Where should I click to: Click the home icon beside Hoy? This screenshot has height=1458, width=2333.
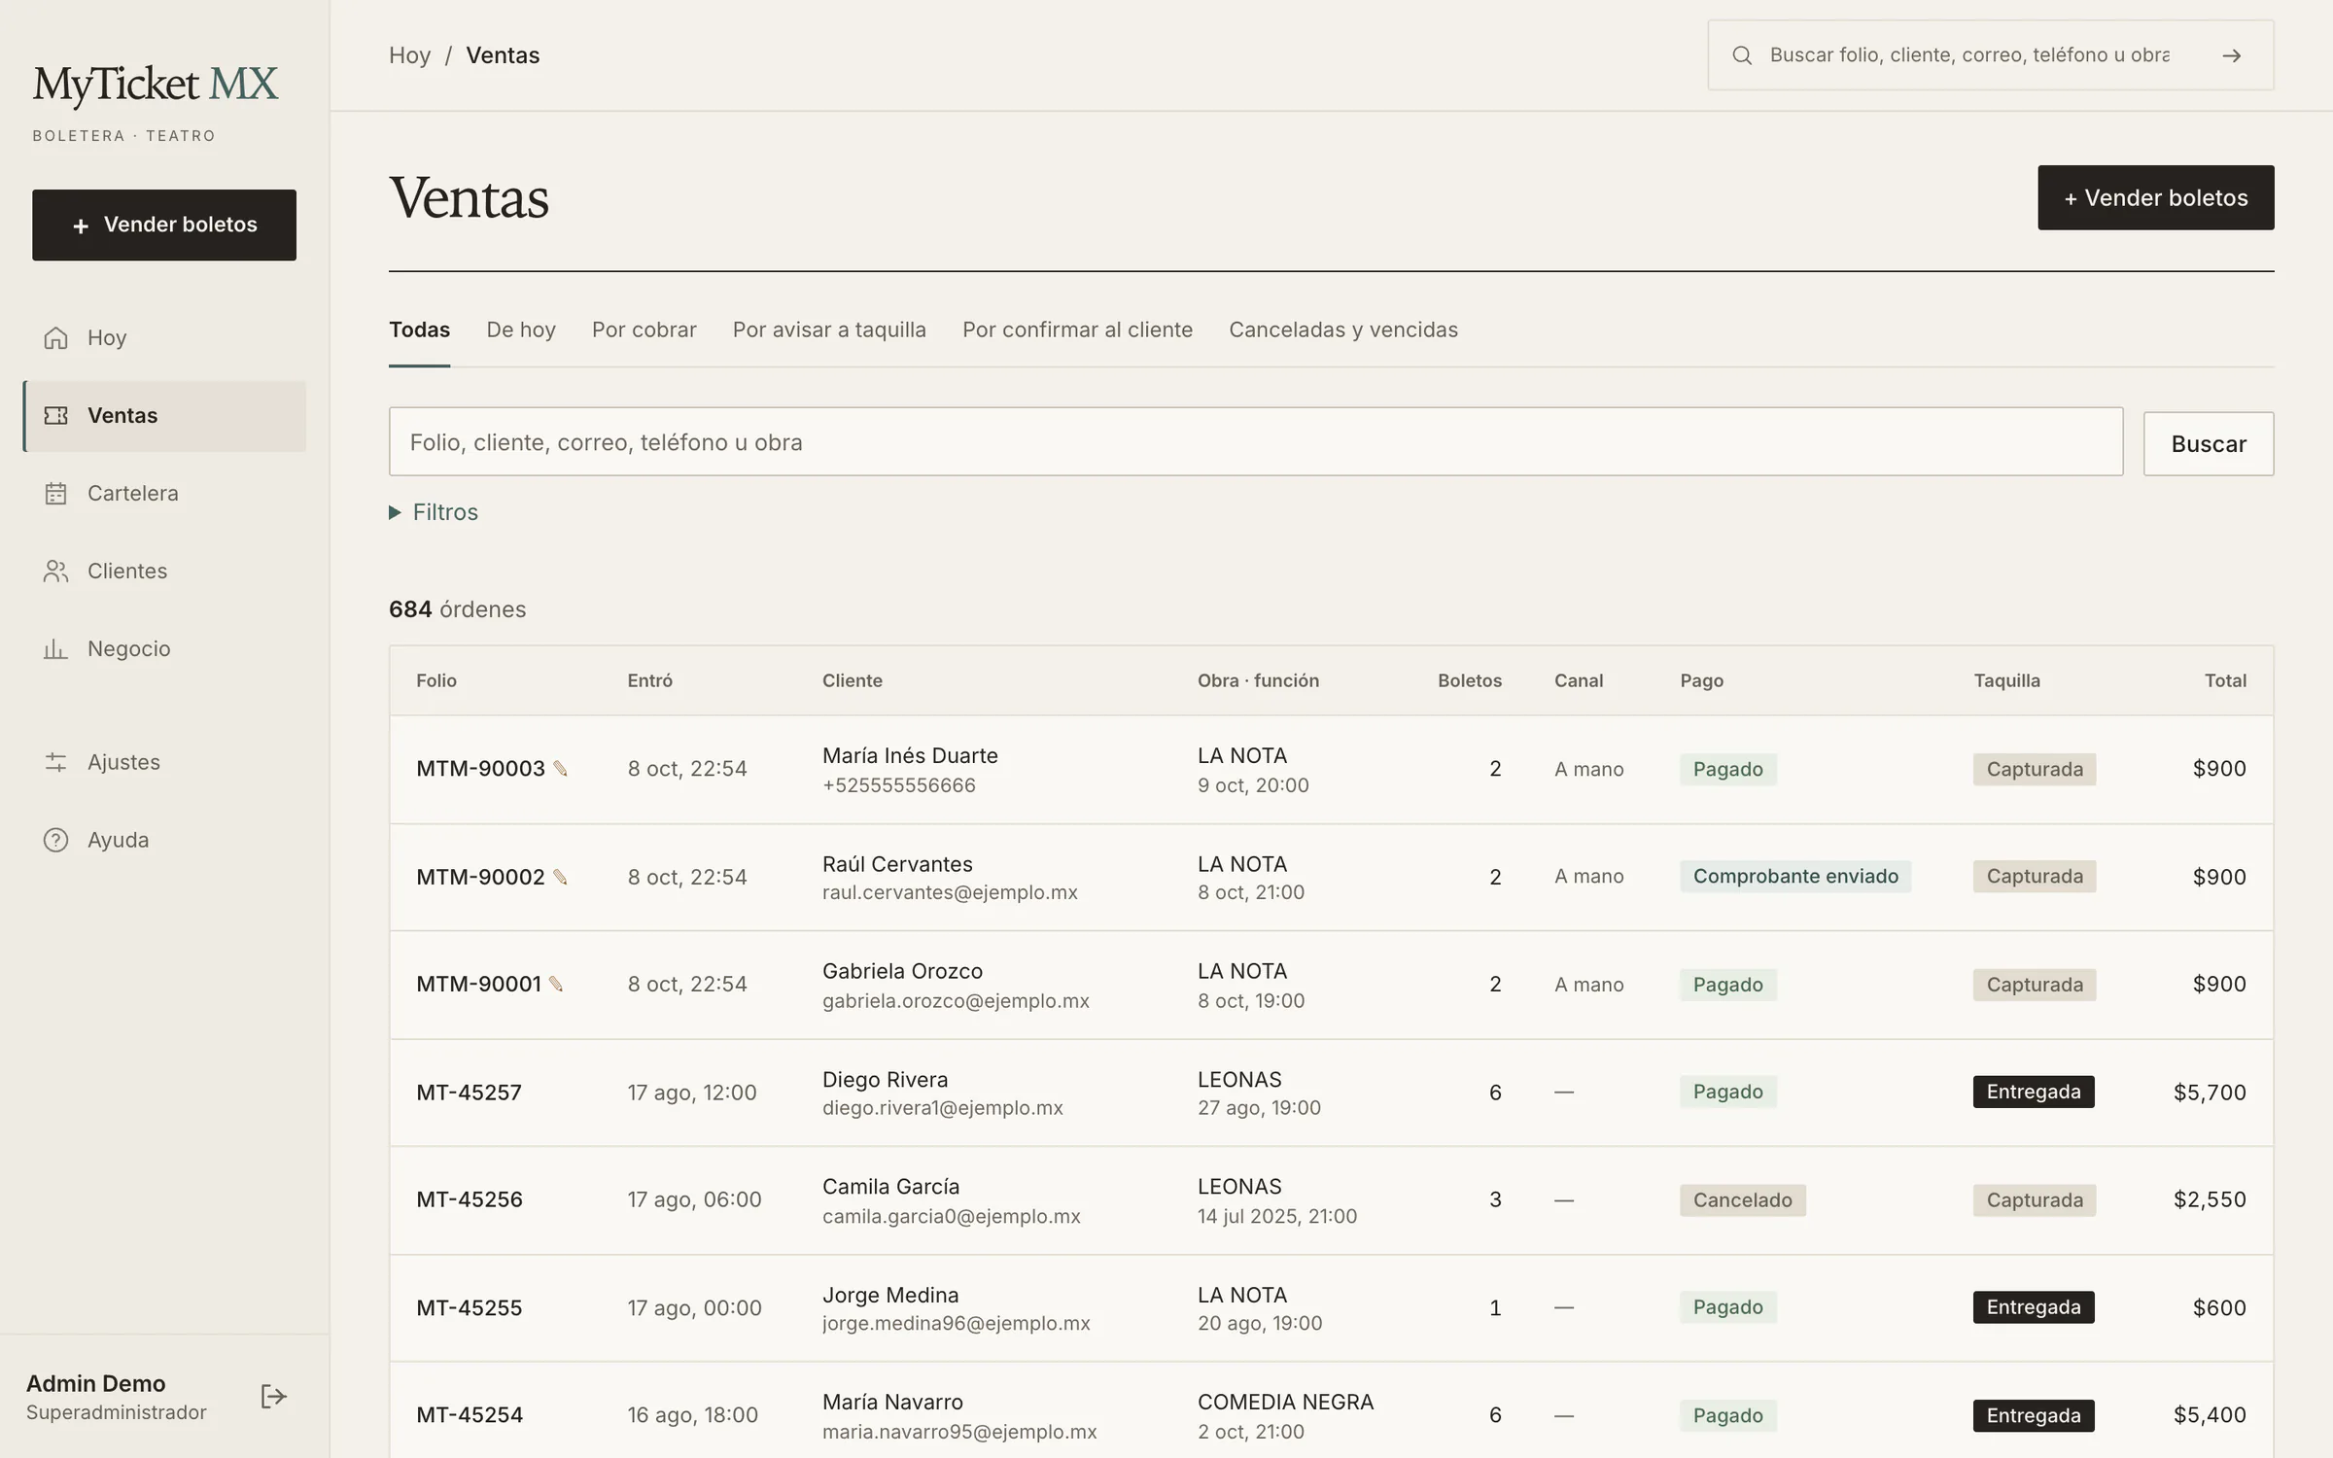[55, 337]
